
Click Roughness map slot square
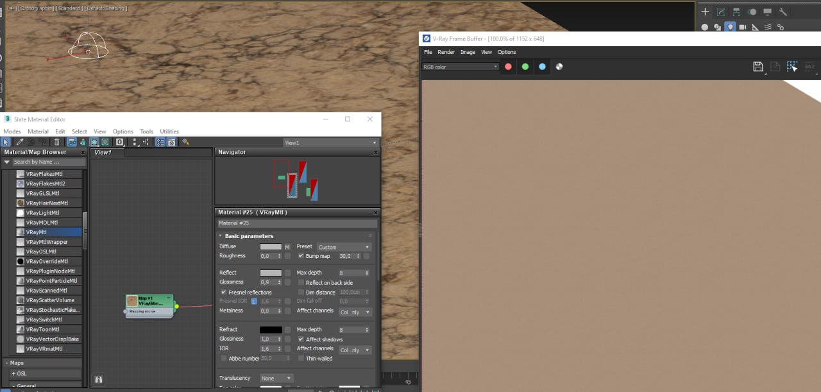click(288, 256)
